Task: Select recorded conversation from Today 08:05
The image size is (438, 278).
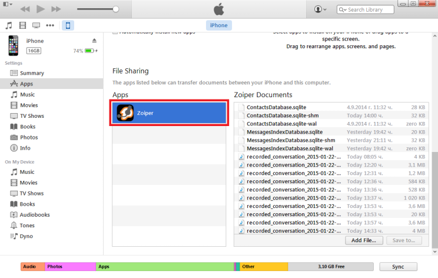Action: 331,157
